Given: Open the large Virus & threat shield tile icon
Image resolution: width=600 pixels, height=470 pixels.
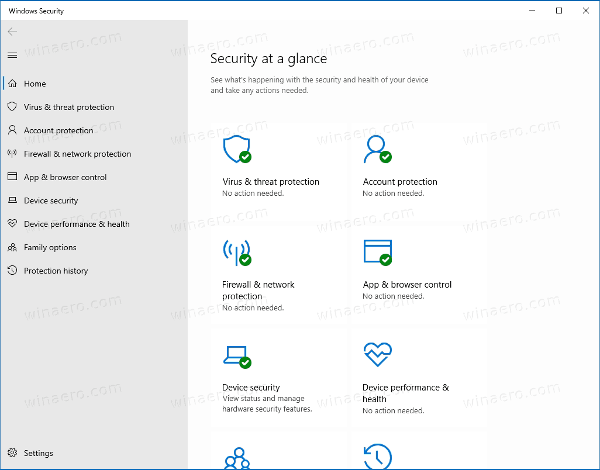Looking at the screenshot, I should [x=237, y=149].
